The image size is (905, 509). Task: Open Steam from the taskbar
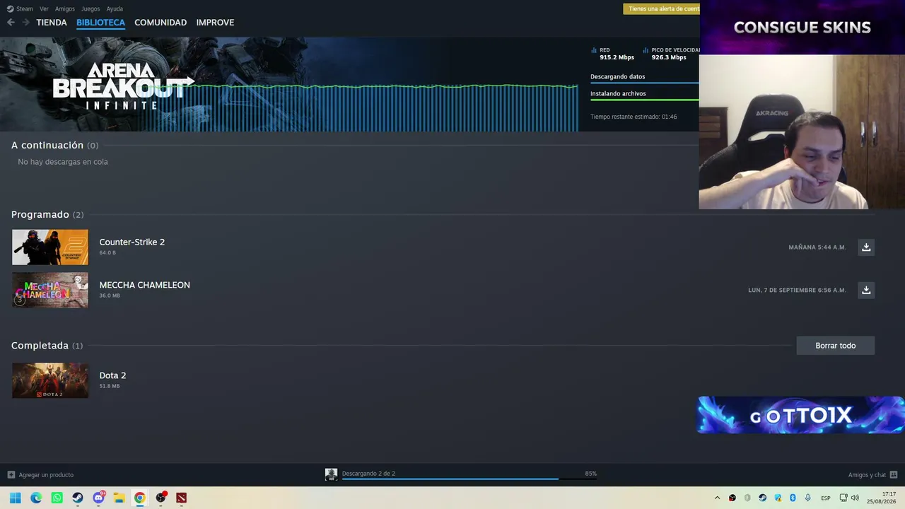coord(78,498)
